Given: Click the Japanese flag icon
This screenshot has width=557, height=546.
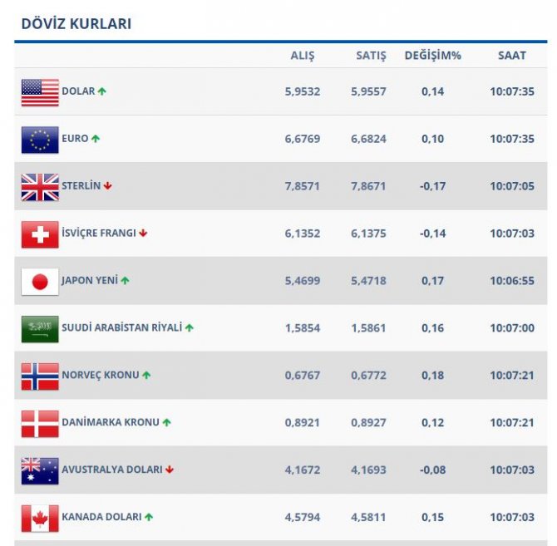Looking at the screenshot, I should 40,282.
